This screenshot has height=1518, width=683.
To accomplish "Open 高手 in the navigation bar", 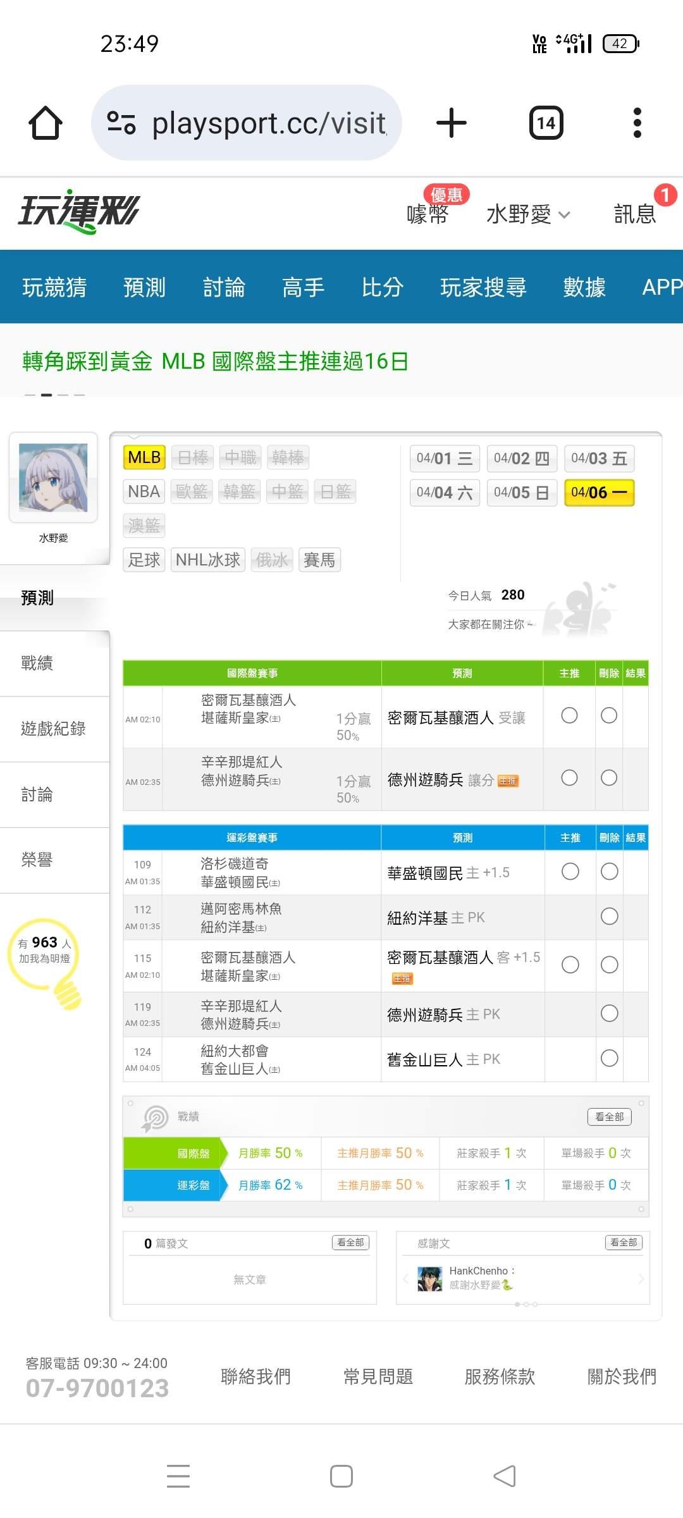I will 303,287.
